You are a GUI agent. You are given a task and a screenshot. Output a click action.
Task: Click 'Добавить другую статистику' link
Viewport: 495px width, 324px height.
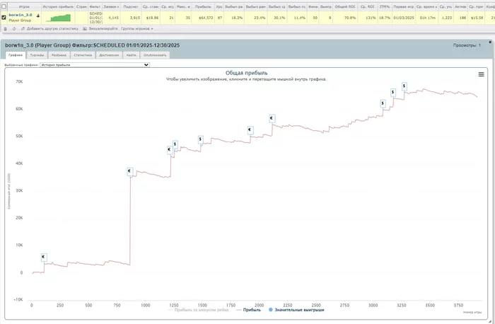click(49, 29)
